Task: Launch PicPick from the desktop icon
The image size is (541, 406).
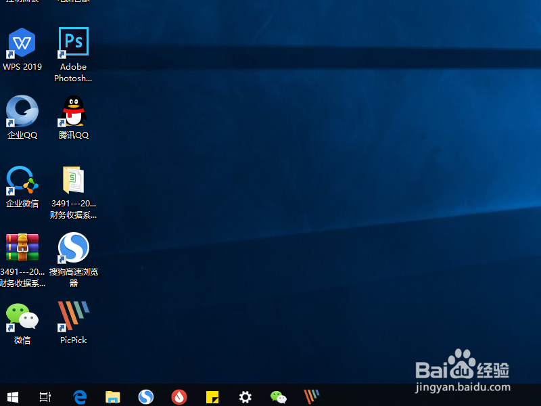Action: (74, 316)
